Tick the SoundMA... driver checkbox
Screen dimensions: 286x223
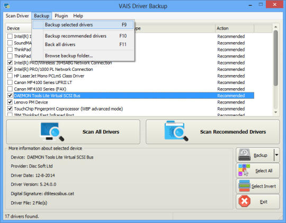tap(10, 43)
